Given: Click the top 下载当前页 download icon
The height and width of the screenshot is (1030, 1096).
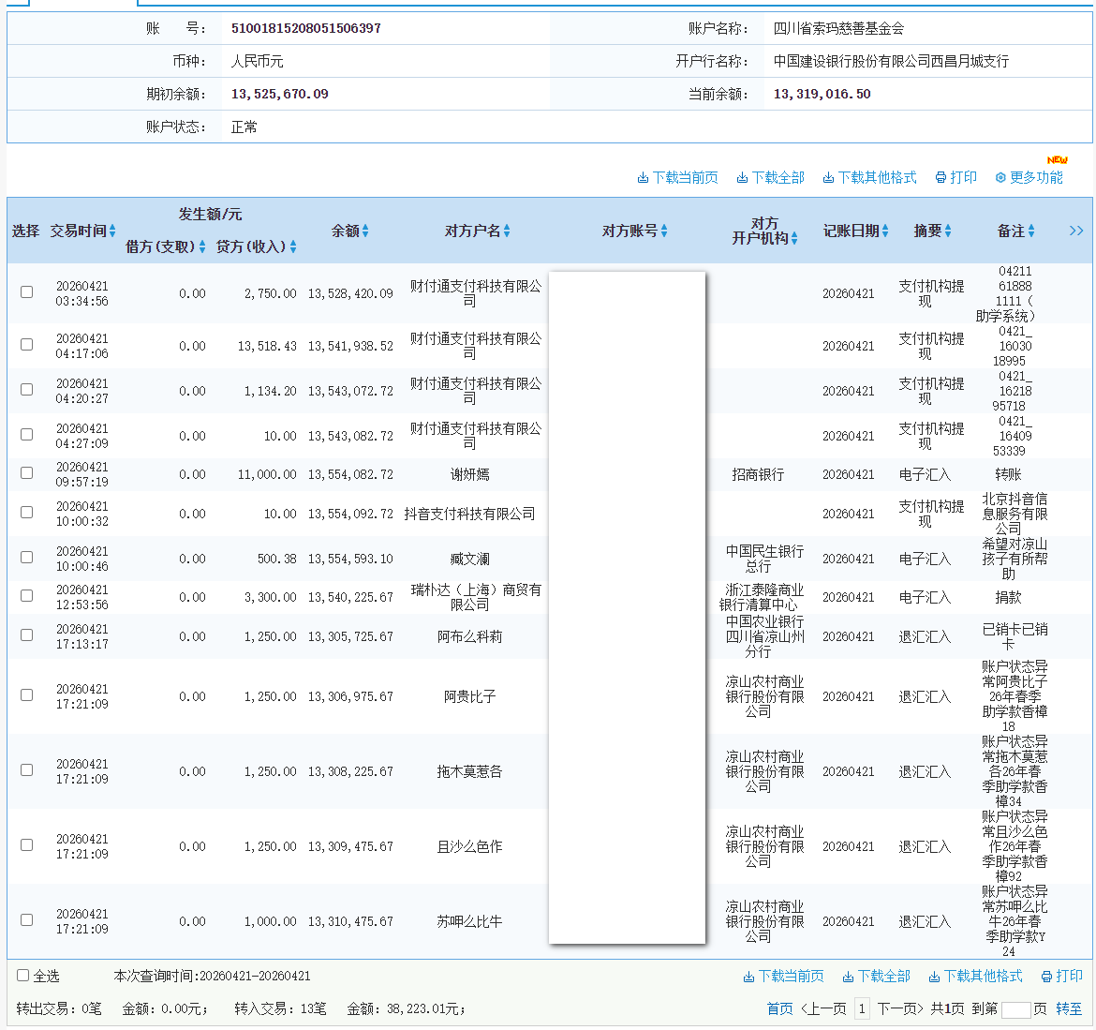Looking at the screenshot, I should click(643, 178).
